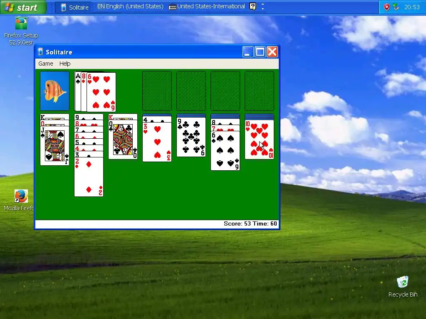The height and width of the screenshot is (319, 426).
Task: Open the Help menu
Action: point(65,64)
